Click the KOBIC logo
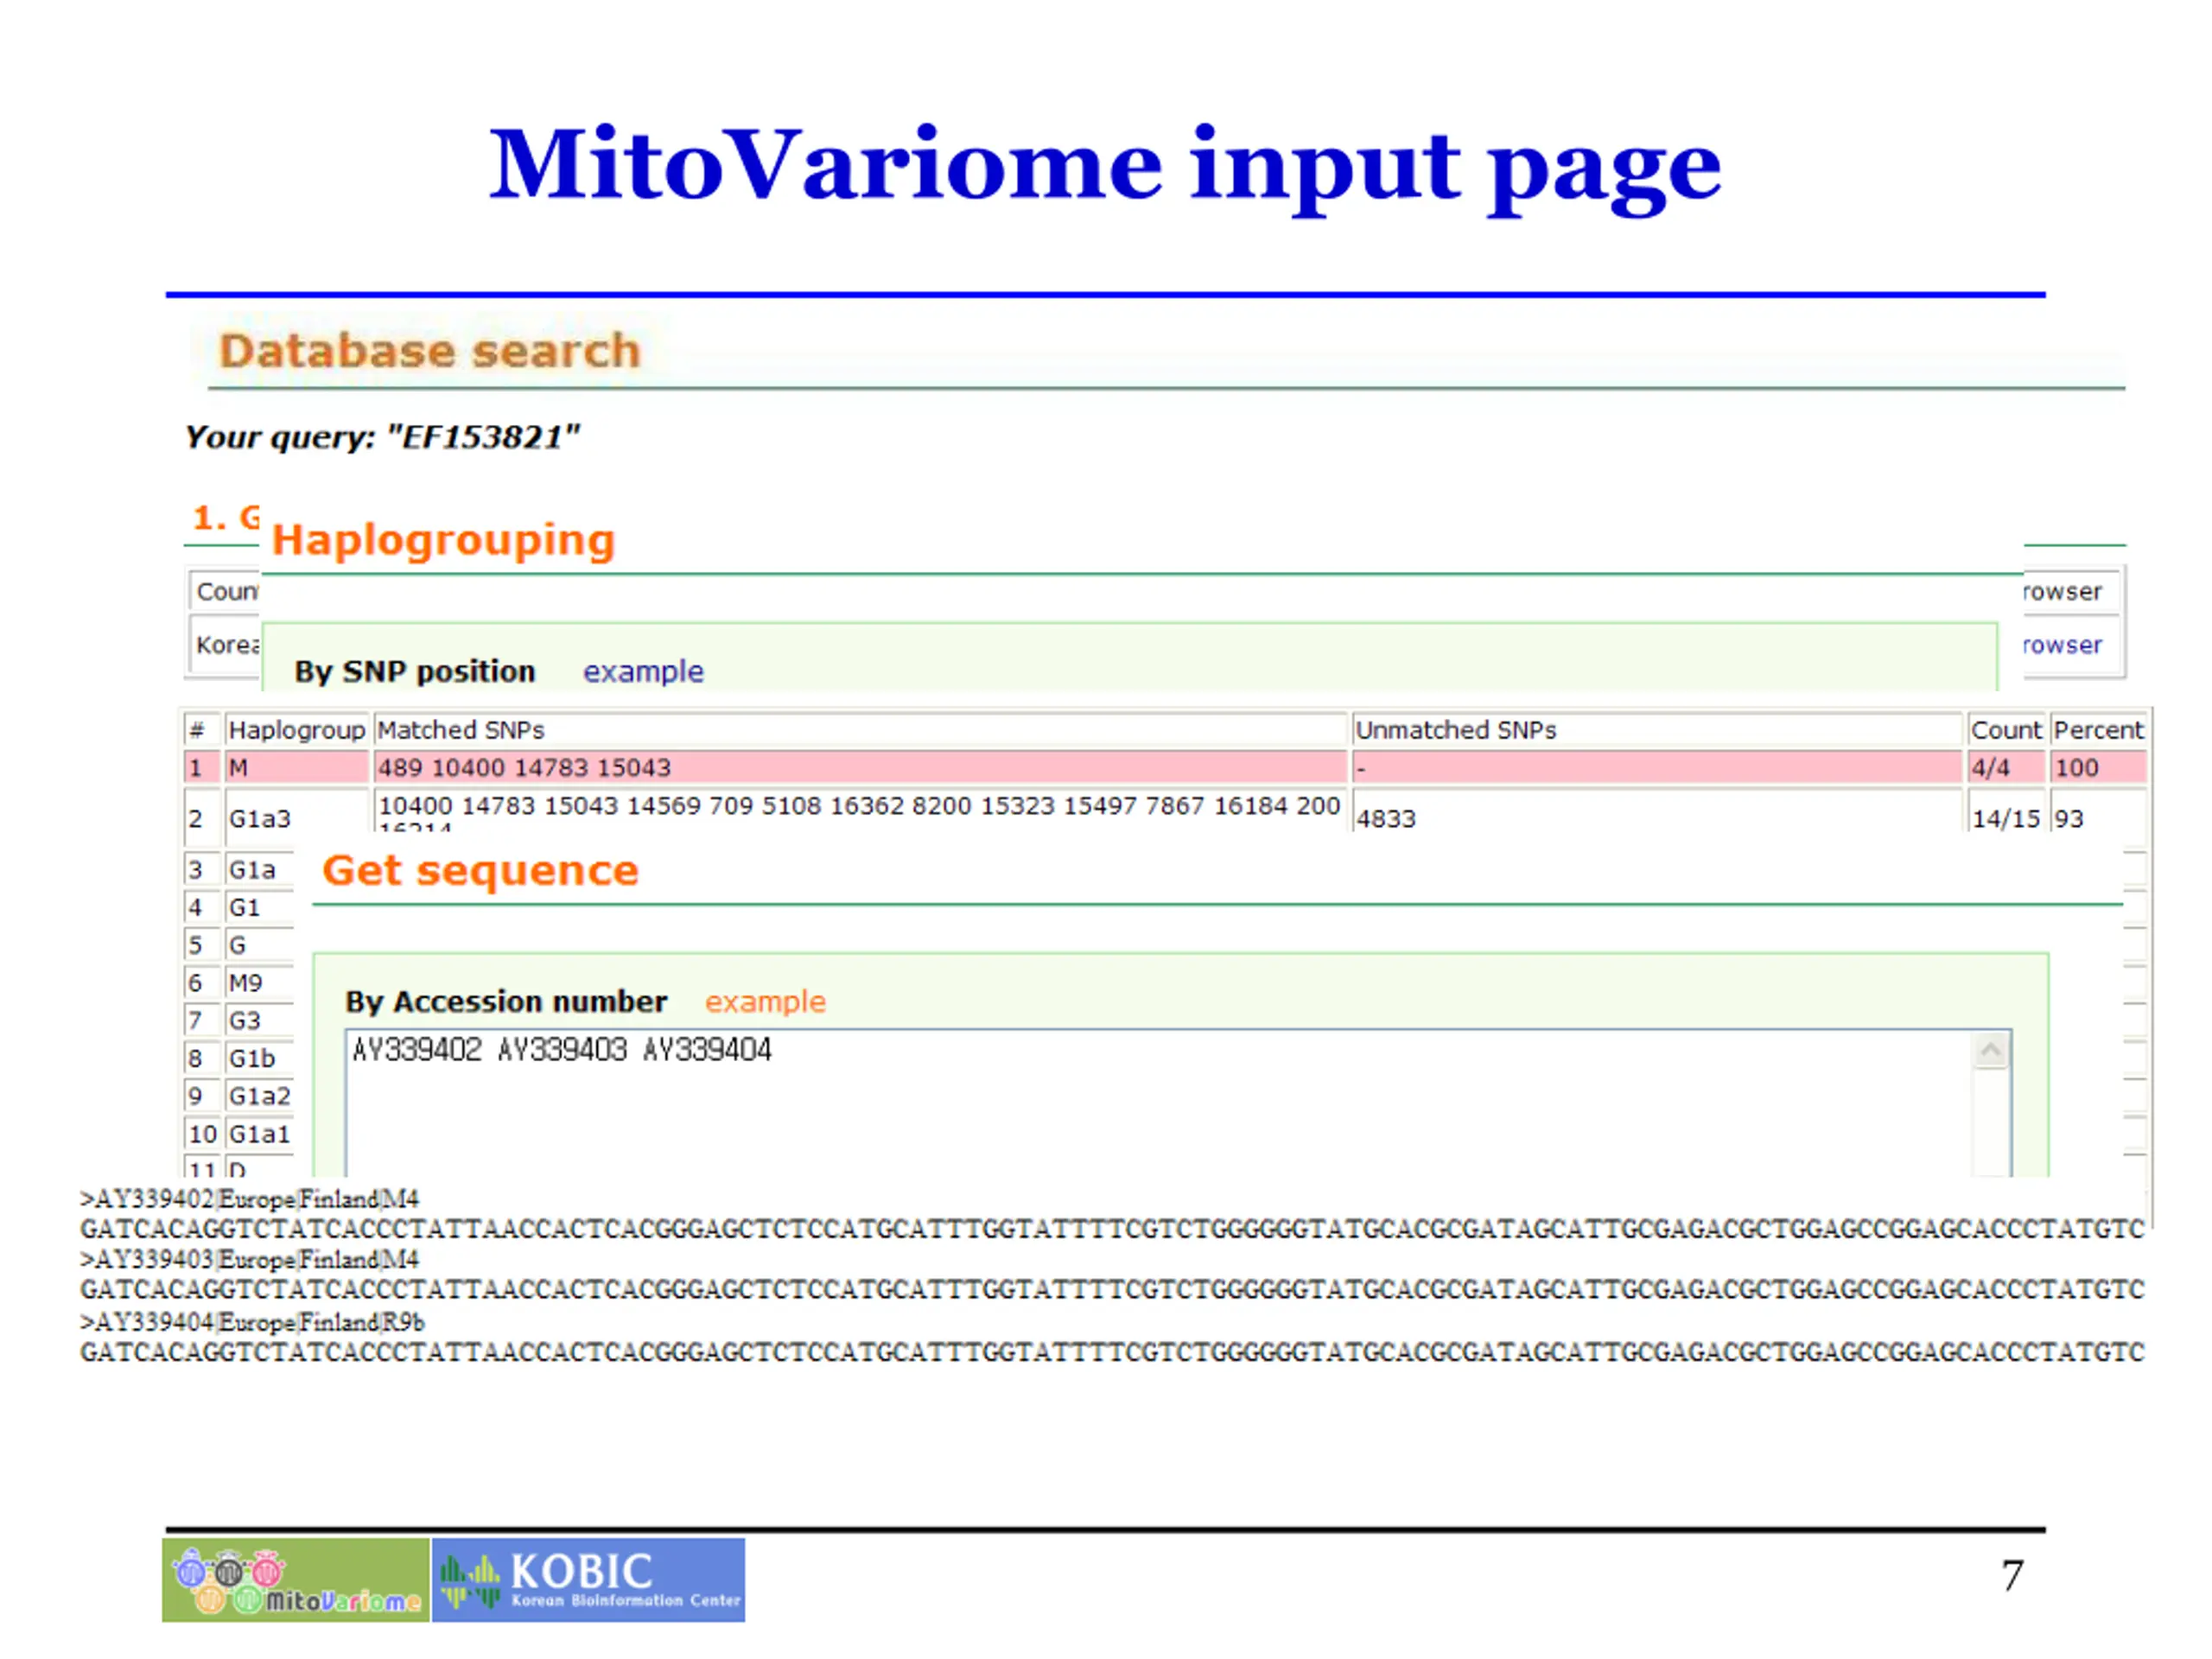The height and width of the screenshot is (1659, 2212). point(588,1579)
